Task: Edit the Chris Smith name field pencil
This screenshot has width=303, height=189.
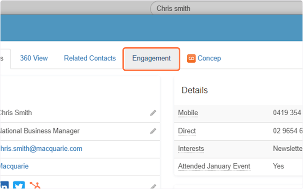Action: pyautogui.click(x=153, y=113)
